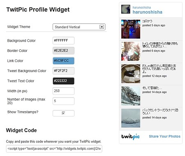Open the Widget Theme dropdown arrow
The height and width of the screenshot is (156, 185).
pos(102,27)
